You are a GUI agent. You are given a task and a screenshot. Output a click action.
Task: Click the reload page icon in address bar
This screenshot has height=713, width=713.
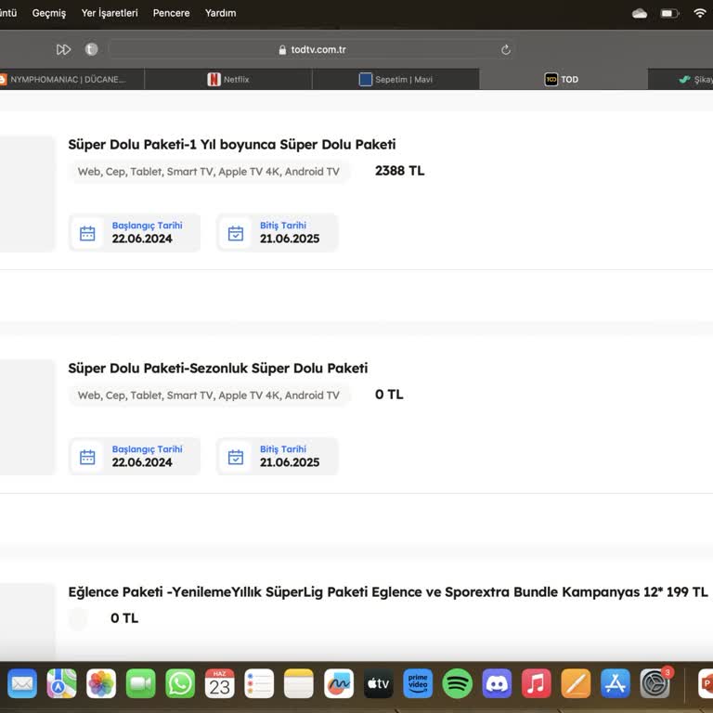pos(506,49)
